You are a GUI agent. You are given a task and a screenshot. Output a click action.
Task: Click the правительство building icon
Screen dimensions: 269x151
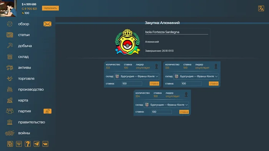10,122
